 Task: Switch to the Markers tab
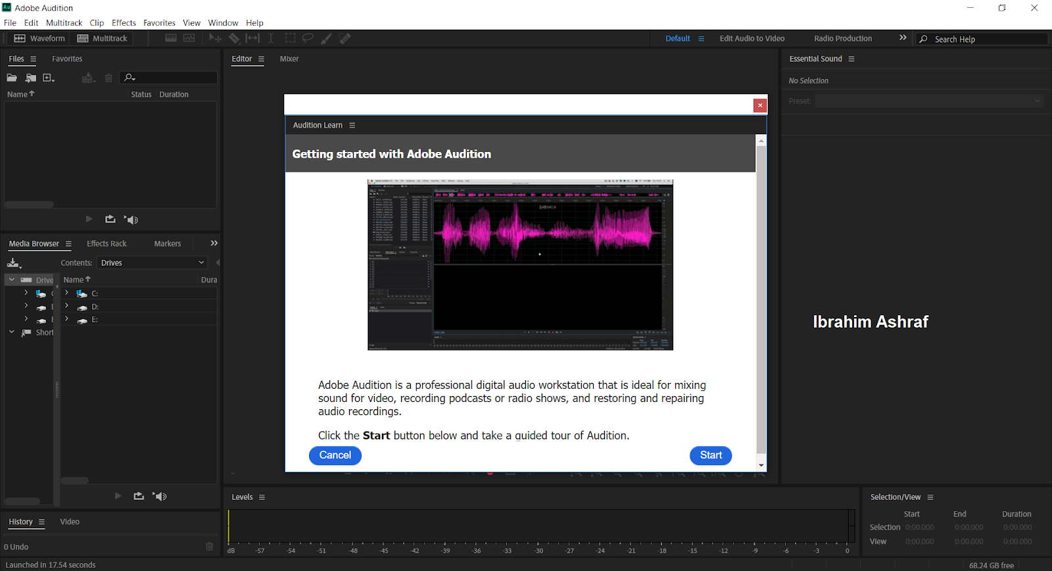(167, 243)
